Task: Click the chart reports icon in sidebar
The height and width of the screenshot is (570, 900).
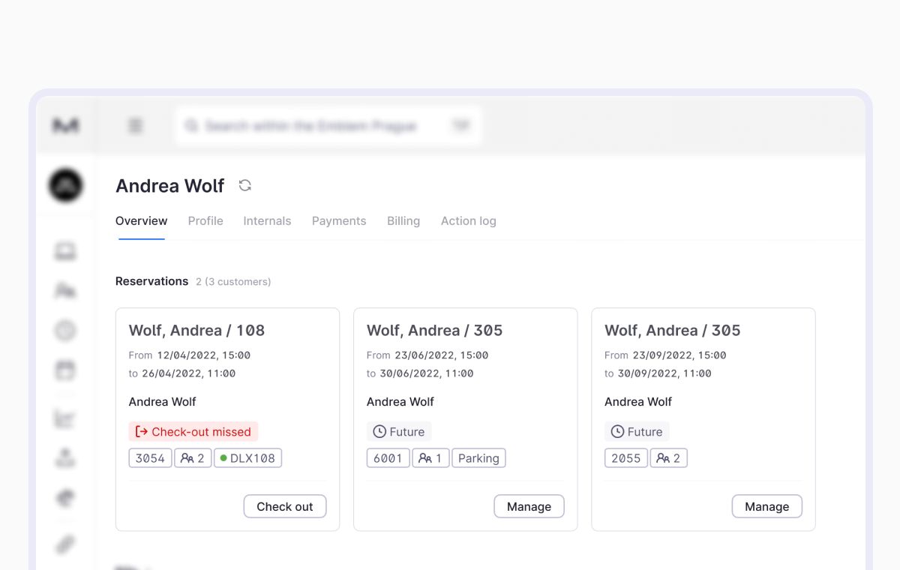Action: pos(65,418)
